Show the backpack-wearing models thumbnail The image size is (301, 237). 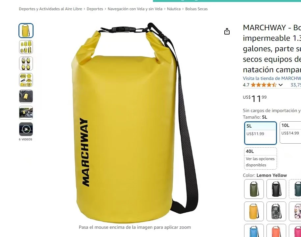pyautogui.click(x=26, y=63)
